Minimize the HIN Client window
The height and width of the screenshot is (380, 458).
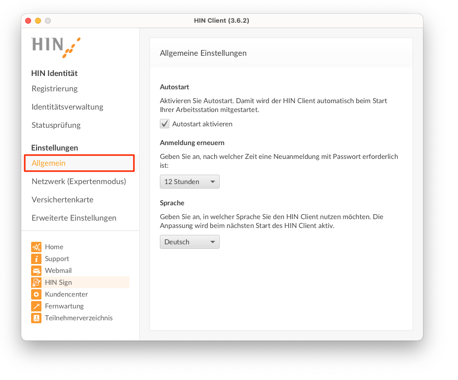click(x=38, y=21)
